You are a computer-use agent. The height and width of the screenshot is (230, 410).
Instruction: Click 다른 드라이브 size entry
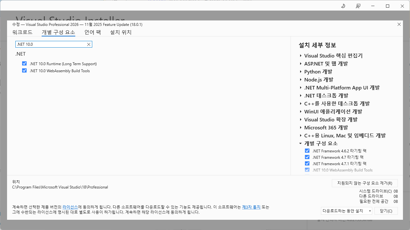point(378,196)
